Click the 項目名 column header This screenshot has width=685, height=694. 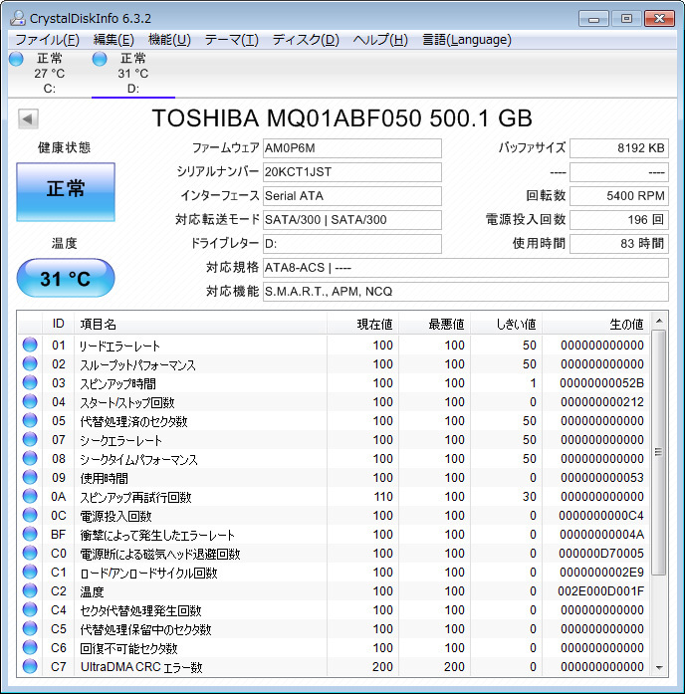pyautogui.click(x=199, y=324)
